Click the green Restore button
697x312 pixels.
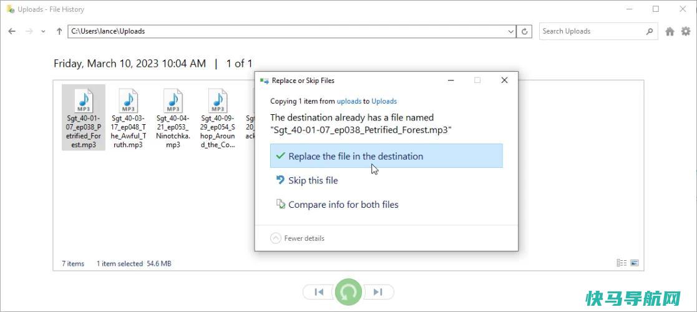click(x=348, y=292)
